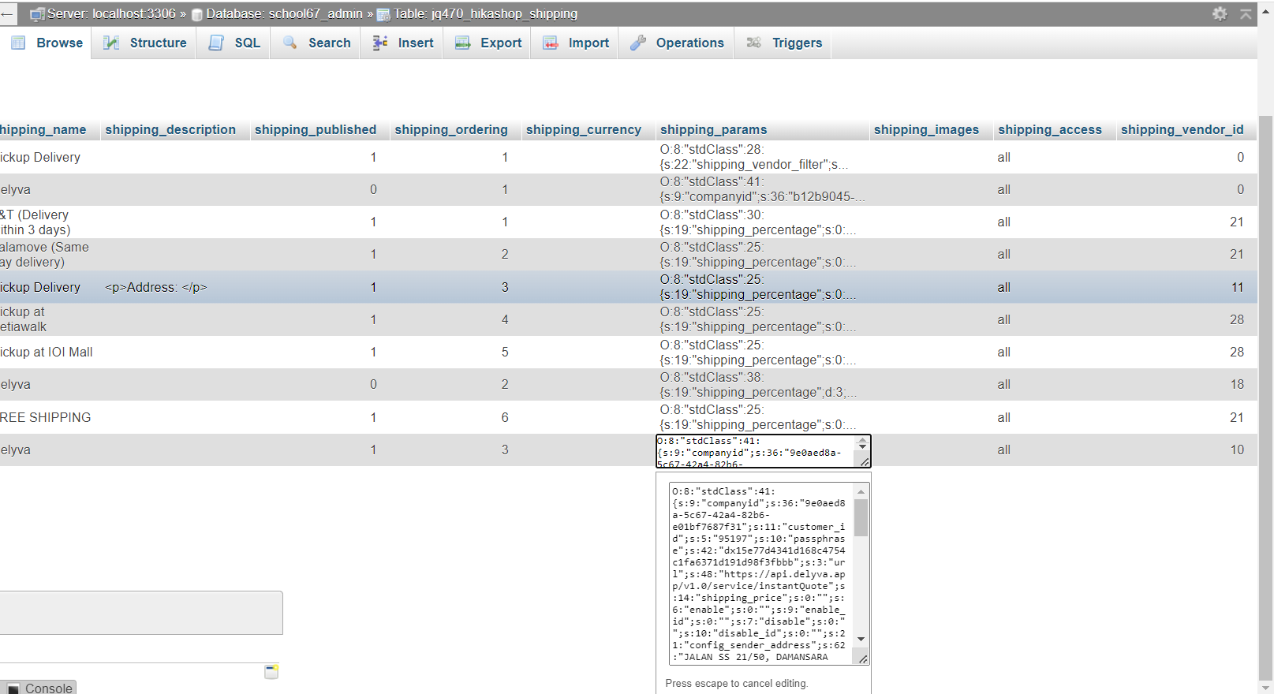Click the Triggers tab icon

(x=754, y=43)
